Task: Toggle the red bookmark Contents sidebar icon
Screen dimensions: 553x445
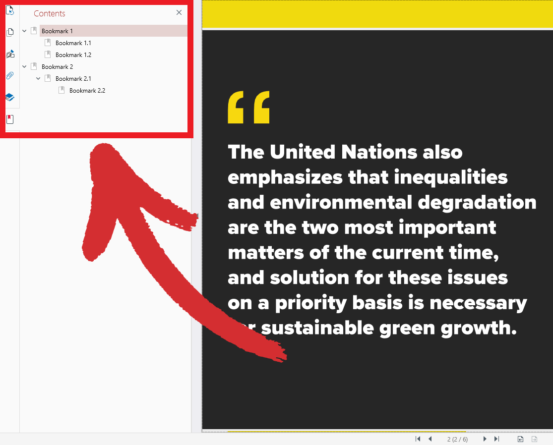Action: (10, 119)
